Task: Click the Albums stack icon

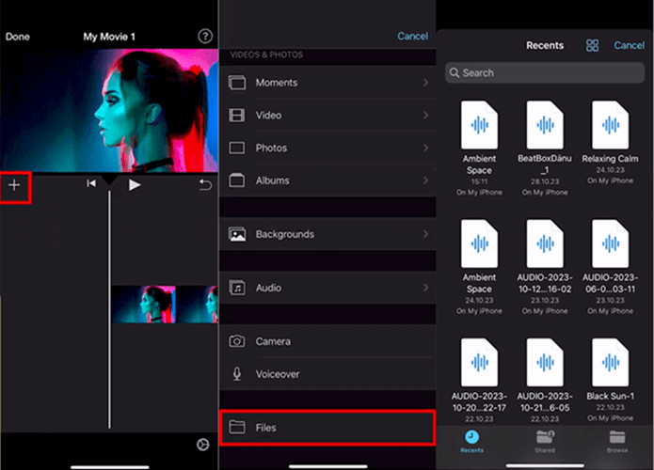Action: tap(237, 180)
